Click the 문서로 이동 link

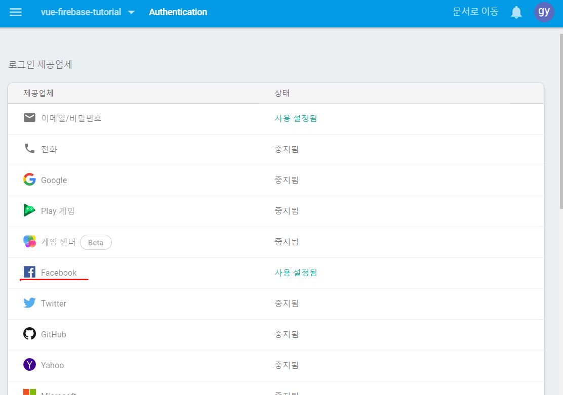click(475, 12)
